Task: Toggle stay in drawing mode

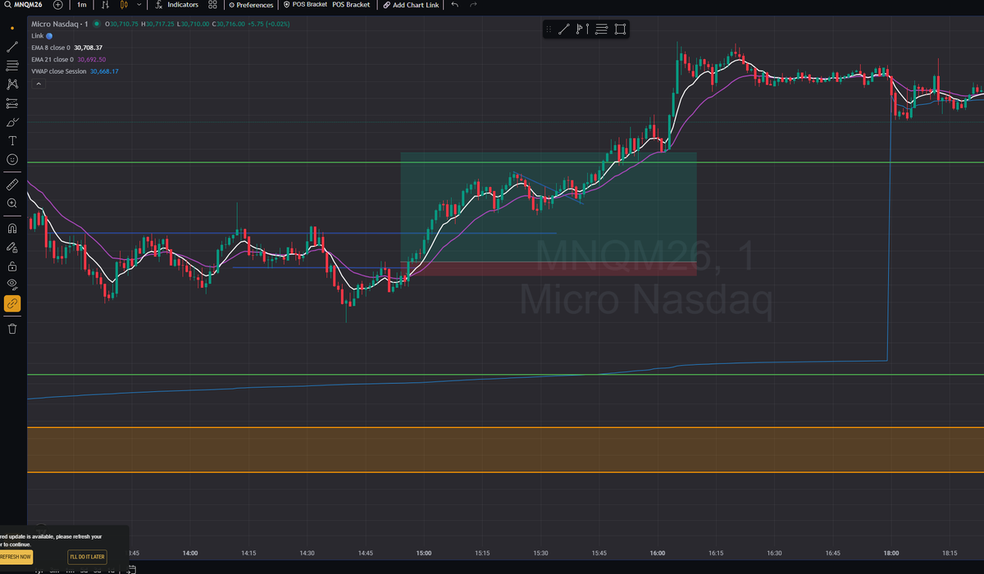Action: (x=12, y=247)
